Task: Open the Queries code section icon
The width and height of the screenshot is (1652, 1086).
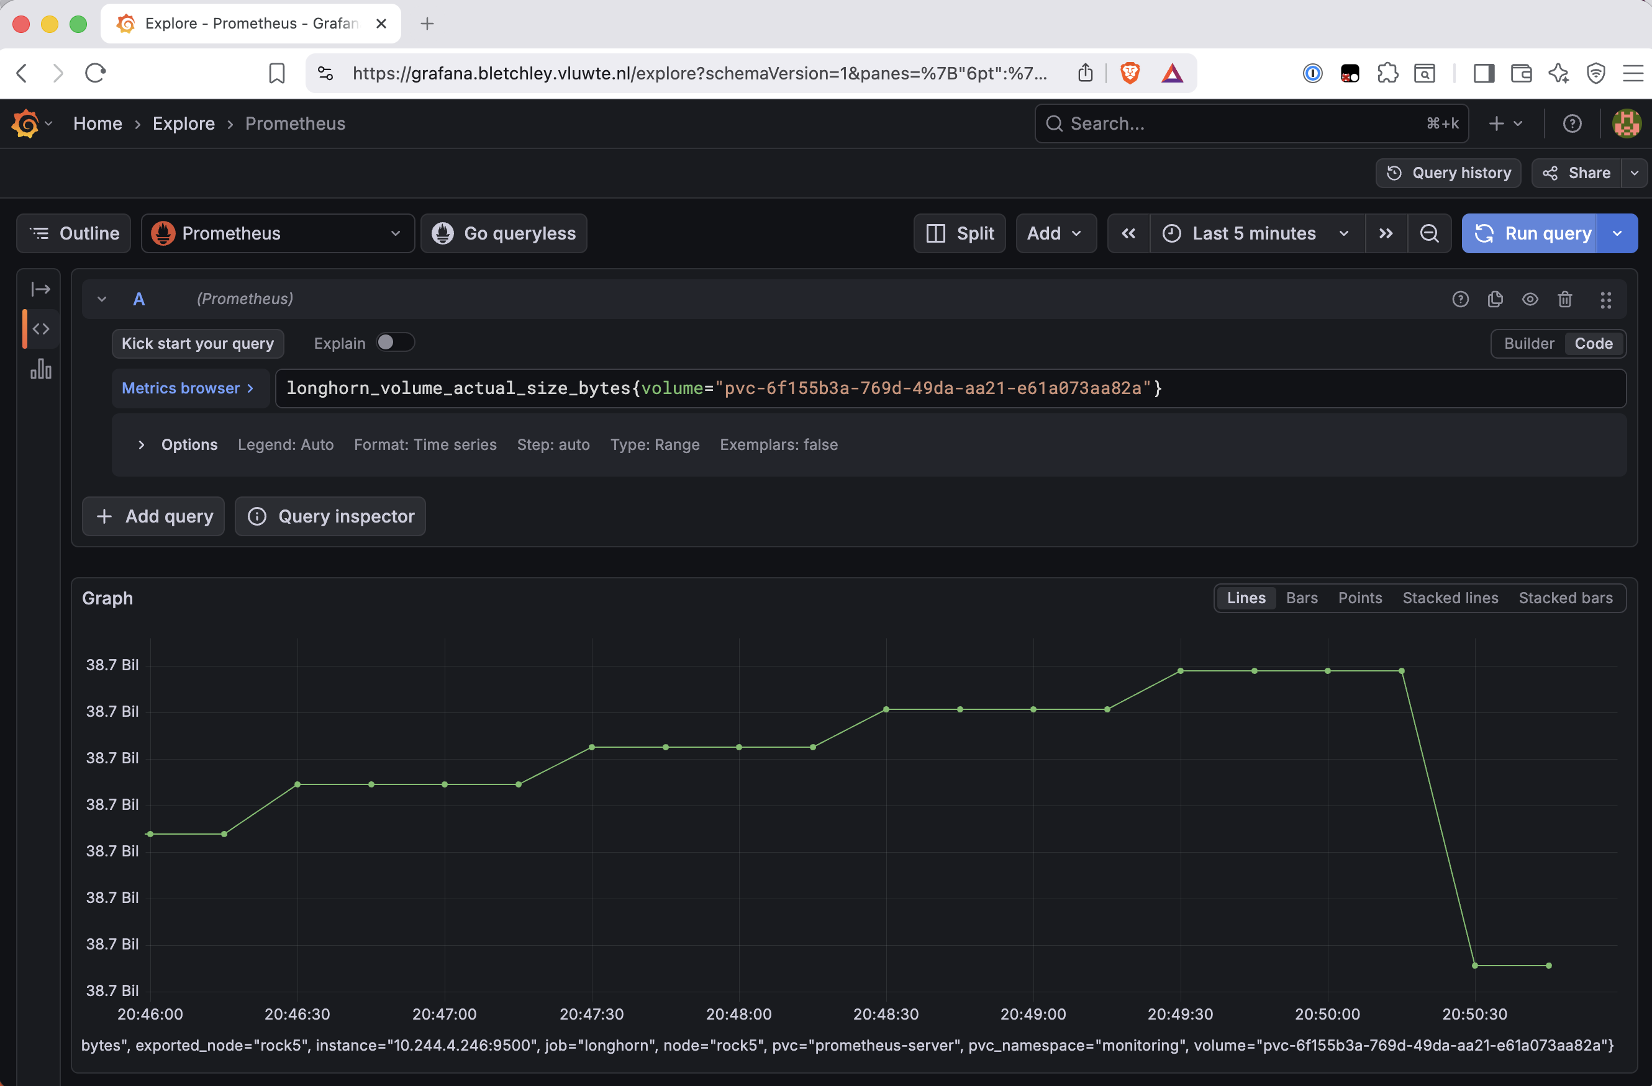Action: [40, 329]
